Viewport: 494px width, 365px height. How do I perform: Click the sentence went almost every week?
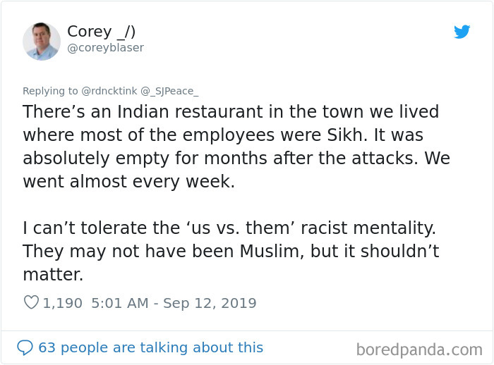click(128, 182)
